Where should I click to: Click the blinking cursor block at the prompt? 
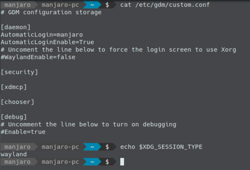(122, 162)
